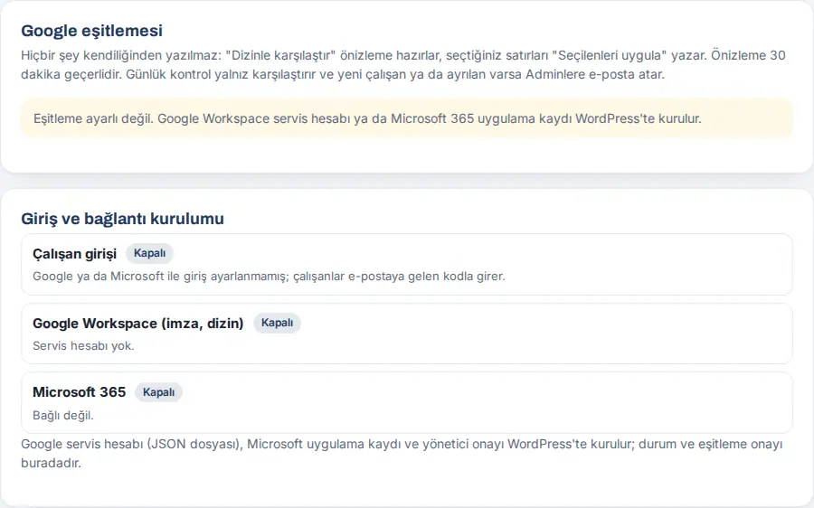The width and height of the screenshot is (814, 508).
Task: Click the 'Hiçbir şey kendiliğinden yazılmaz' paragraph
Action: click(402, 65)
